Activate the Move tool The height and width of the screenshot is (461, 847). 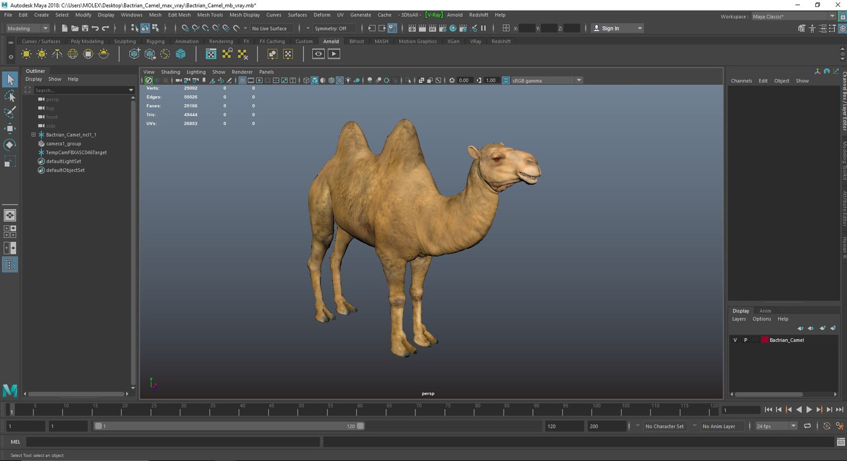(x=10, y=128)
